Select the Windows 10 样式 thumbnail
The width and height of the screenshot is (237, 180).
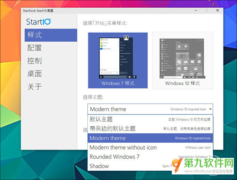tap(182, 60)
